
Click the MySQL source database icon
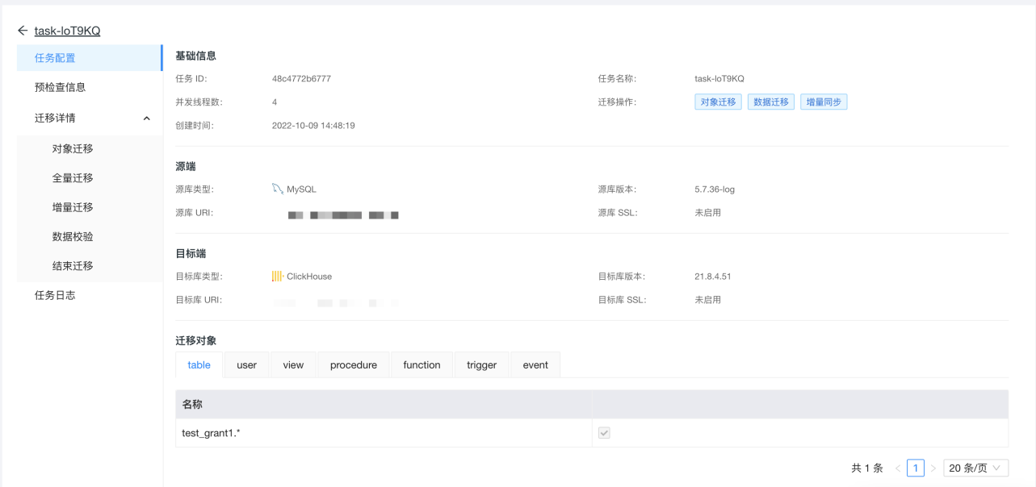click(278, 189)
